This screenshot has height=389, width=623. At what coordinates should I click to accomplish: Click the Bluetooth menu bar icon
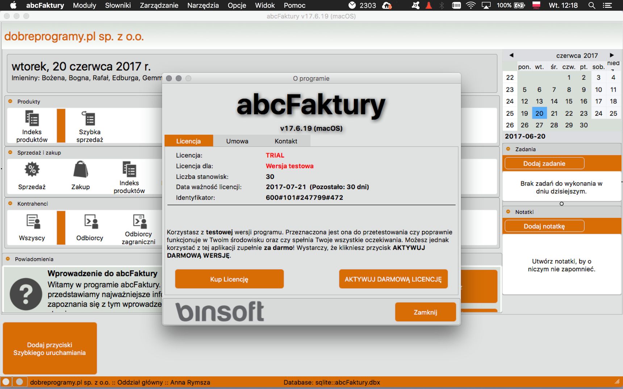coord(442,5)
